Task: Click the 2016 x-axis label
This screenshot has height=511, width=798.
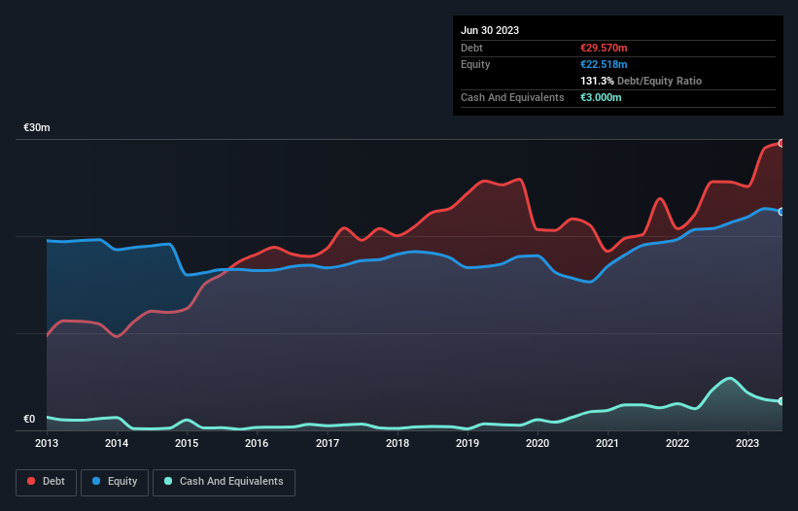Action: tap(257, 443)
